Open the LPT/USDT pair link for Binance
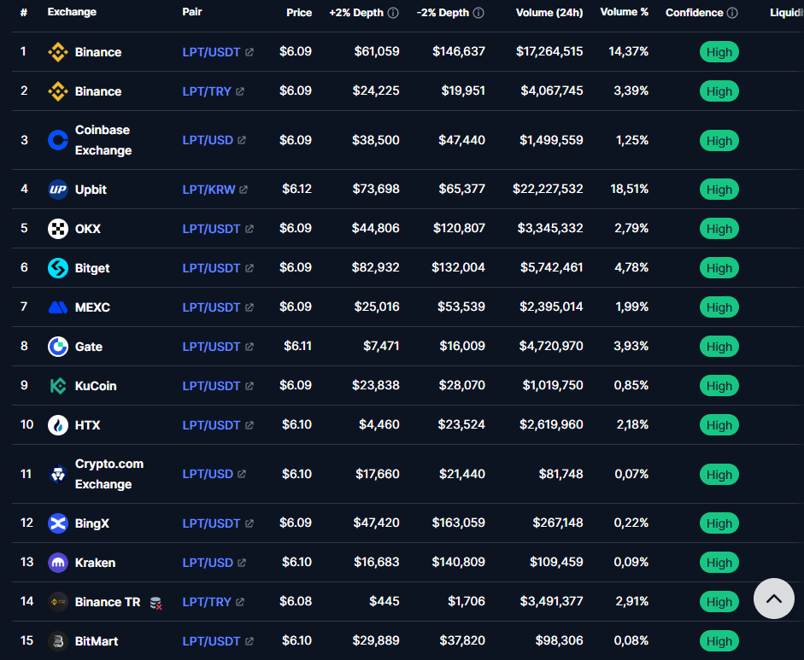 pos(212,51)
